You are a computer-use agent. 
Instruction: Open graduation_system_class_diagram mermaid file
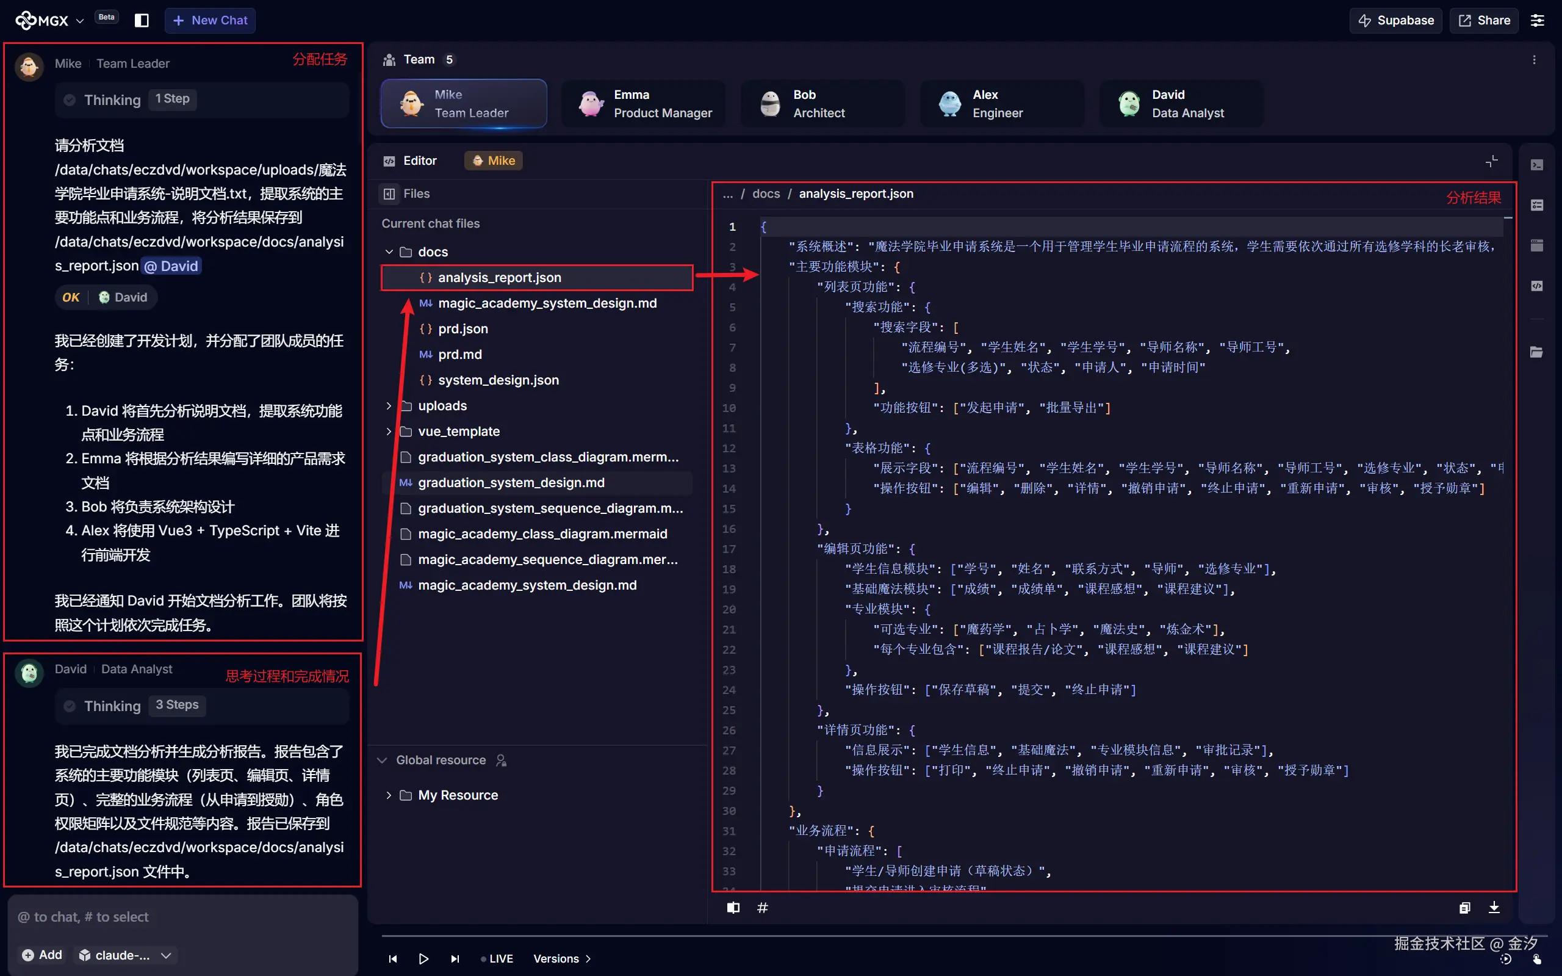tap(537, 457)
